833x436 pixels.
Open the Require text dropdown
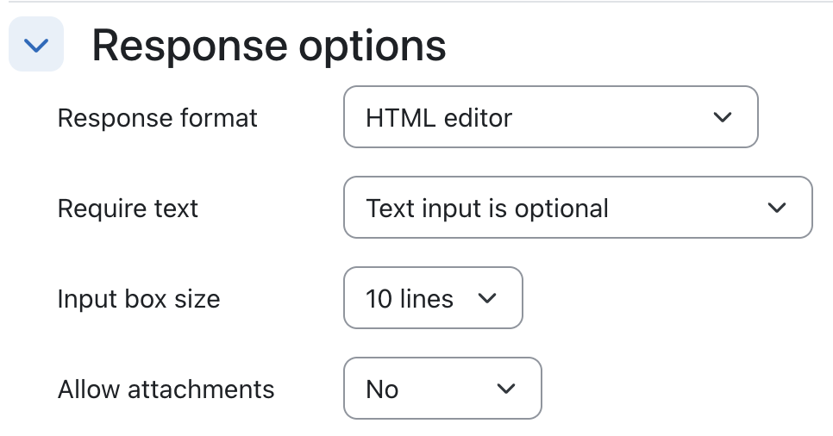point(578,207)
